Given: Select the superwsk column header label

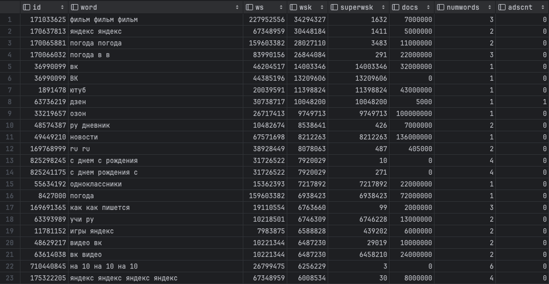Looking at the screenshot, I should pos(356,7).
